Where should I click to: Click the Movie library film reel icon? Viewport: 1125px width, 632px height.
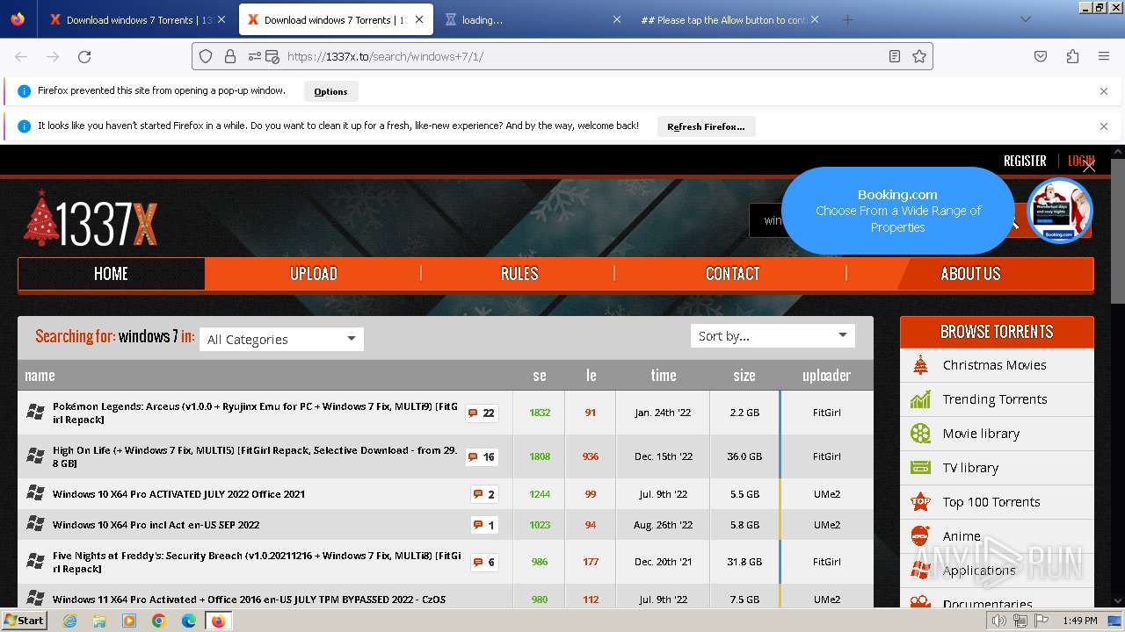[920, 434]
